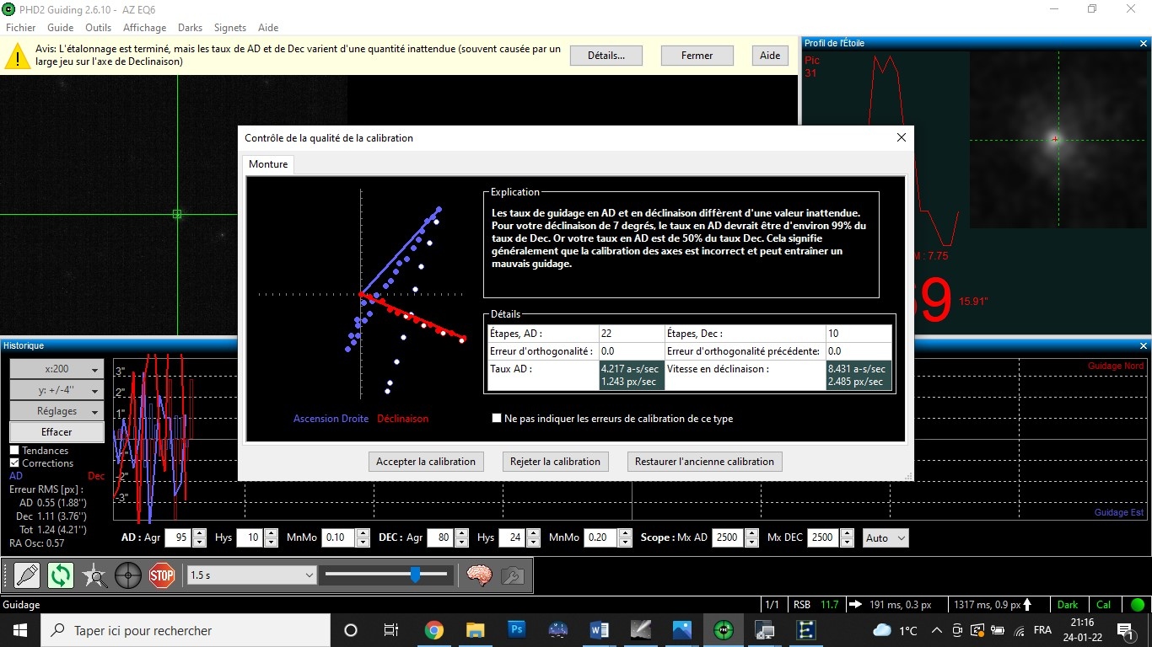
Task: Open advanced settings with the brain icon
Action: pos(479,575)
